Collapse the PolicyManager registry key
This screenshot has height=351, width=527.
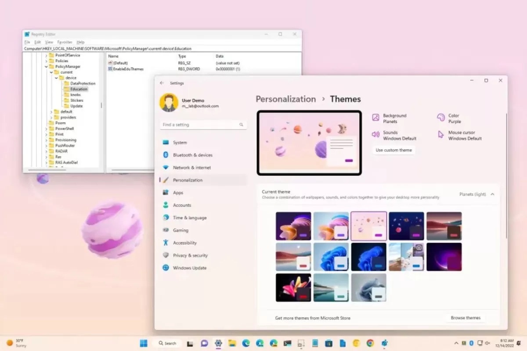coord(46,67)
